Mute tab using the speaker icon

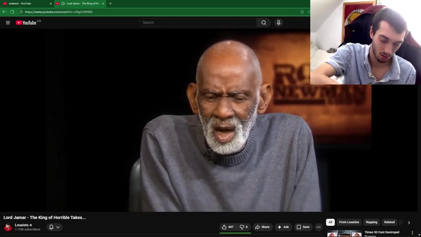click(x=62, y=3)
